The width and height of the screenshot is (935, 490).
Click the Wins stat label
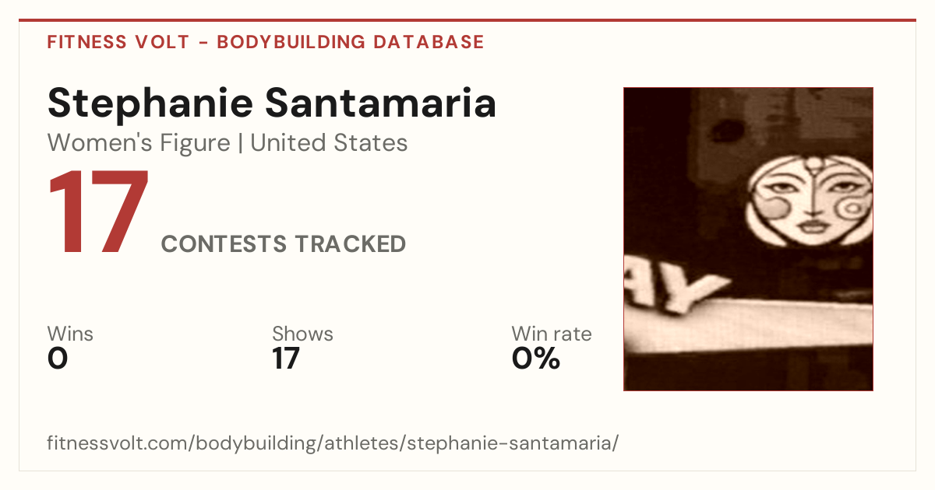pyautogui.click(x=70, y=334)
